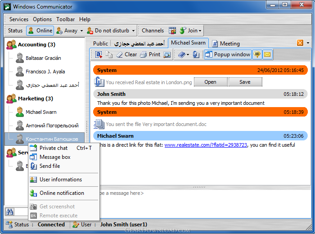Click the Channels list icon
This screenshot has width=315, height=234.
pos(172,31)
